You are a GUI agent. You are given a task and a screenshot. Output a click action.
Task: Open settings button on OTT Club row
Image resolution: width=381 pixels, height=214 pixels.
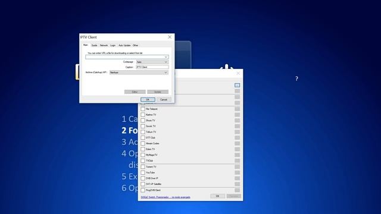237,137
